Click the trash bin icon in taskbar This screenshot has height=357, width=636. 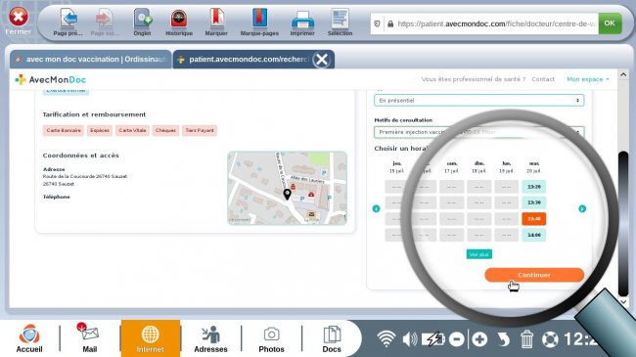pyautogui.click(x=526, y=339)
